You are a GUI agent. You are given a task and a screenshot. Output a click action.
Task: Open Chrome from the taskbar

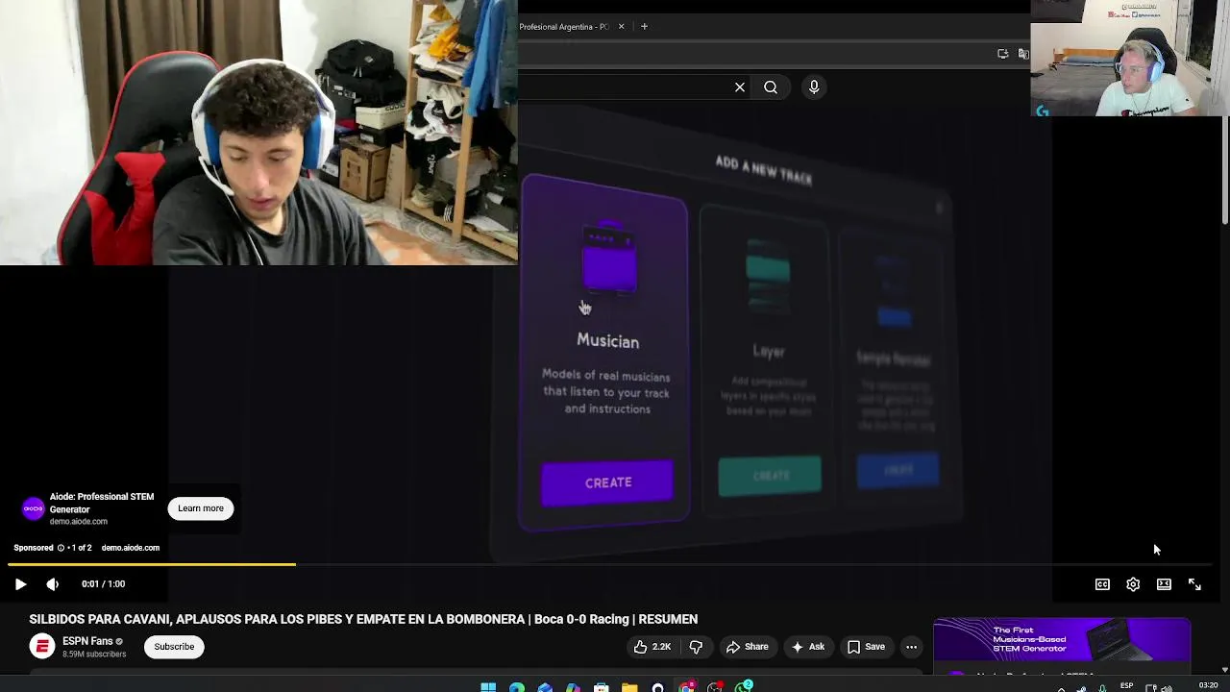[x=686, y=686]
